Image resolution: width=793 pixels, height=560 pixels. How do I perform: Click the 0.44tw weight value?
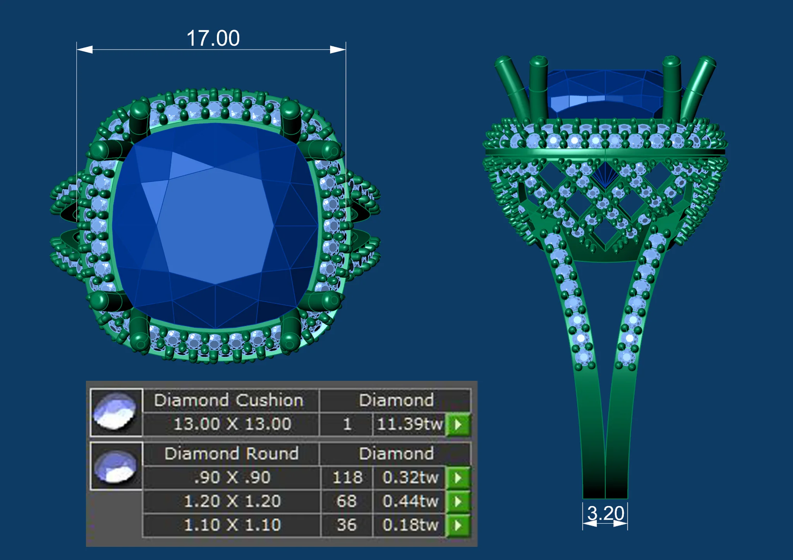(x=410, y=502)
